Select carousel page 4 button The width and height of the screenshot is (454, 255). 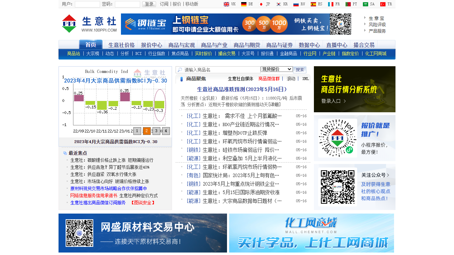point(166,131)
